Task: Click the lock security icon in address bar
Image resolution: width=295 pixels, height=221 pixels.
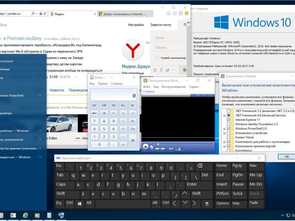Action: (x=41, y=14)
